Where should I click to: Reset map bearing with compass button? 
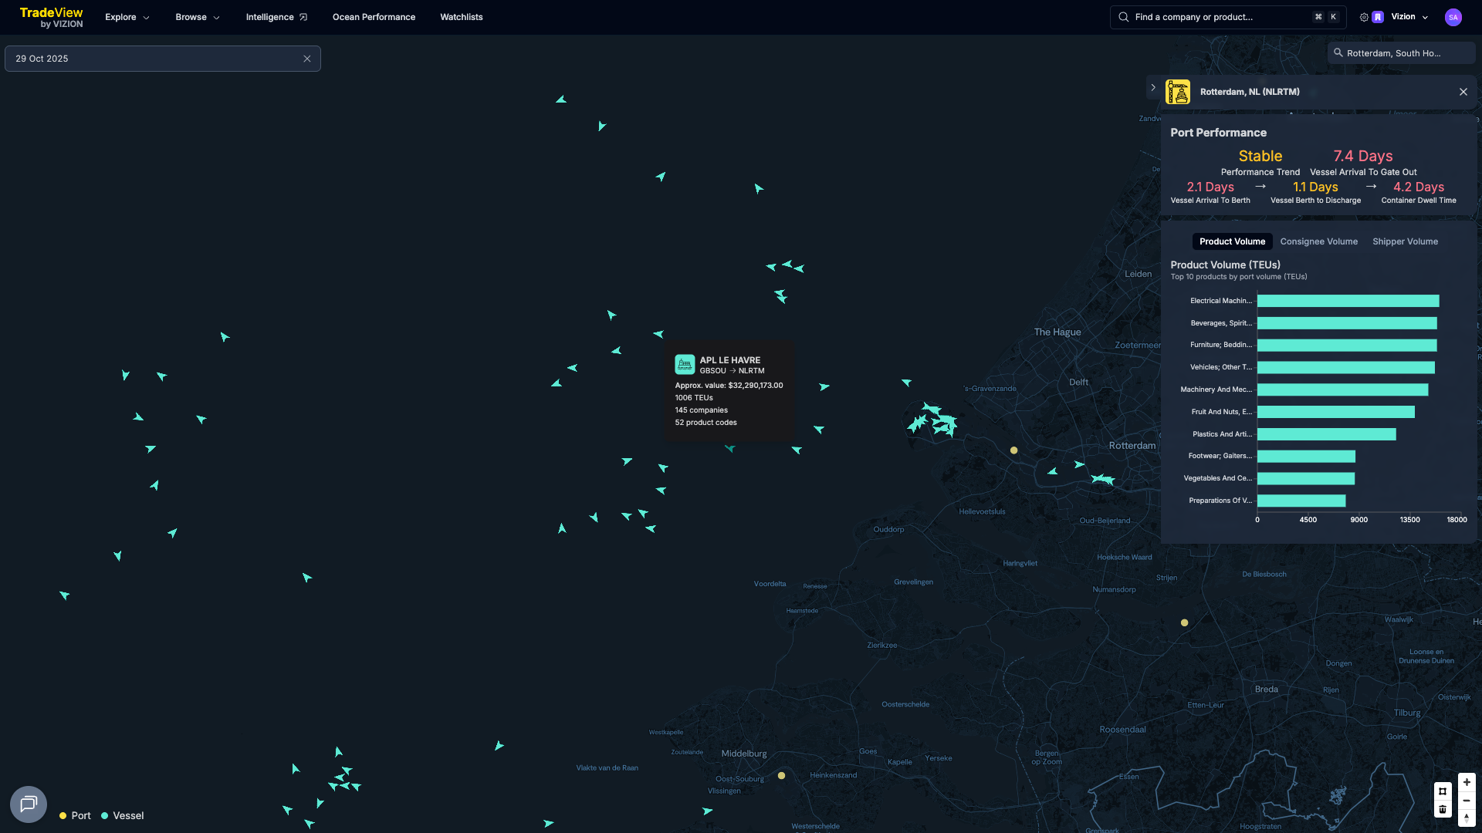click(1467, 818)
